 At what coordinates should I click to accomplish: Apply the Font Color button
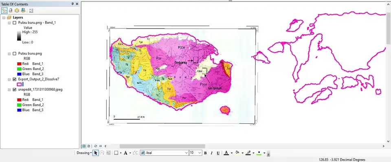click(x=226, y=153)
